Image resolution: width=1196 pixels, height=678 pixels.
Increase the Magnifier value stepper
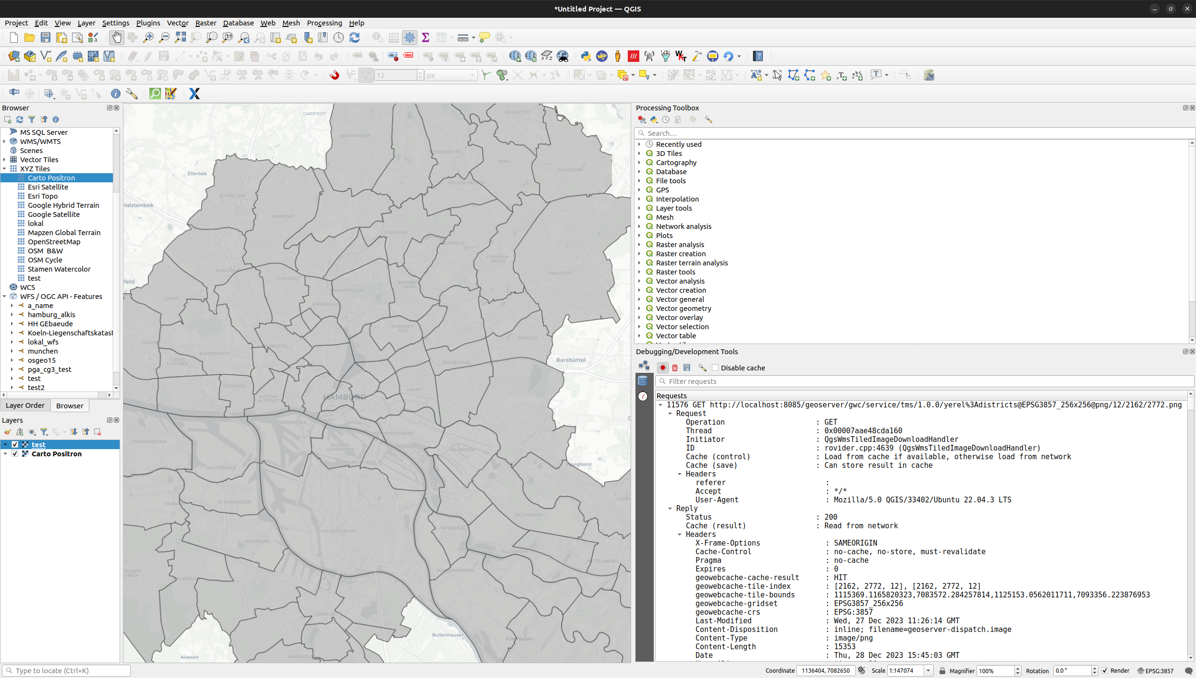1018,668
